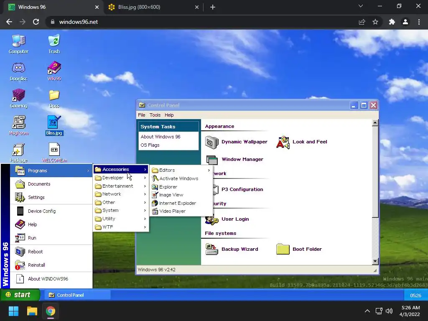Open Settings from start menu

tap(51, 197)
